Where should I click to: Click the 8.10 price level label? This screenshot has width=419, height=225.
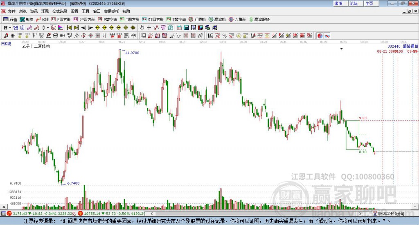click(x=363, y=151)
